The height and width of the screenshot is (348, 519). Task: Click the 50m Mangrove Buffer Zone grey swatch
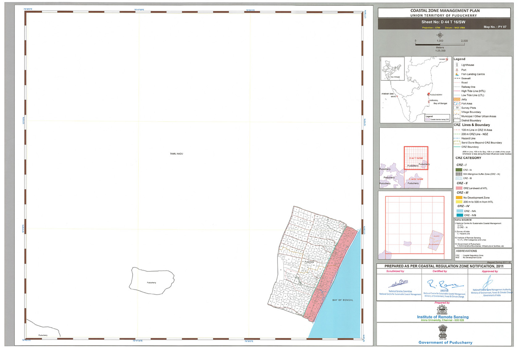[x=459, y=174]
